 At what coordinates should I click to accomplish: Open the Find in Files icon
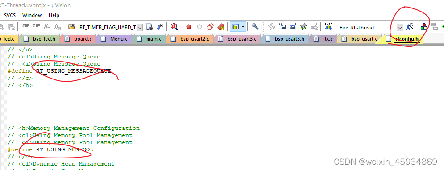[x=72, y=27]
